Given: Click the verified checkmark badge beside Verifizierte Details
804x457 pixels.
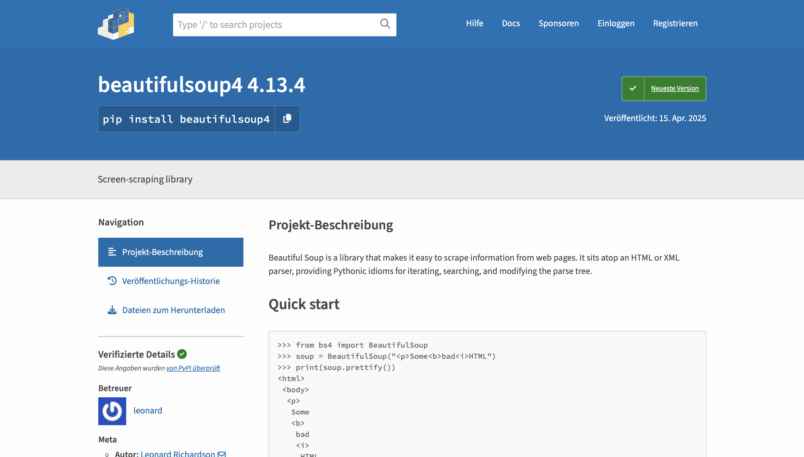Looking at the screenshot, I should click(182, 354).
